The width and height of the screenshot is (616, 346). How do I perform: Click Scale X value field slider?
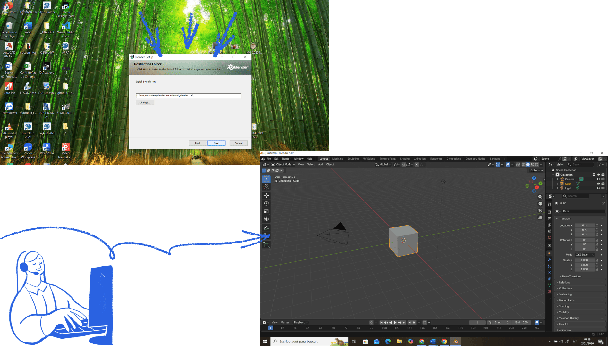pos(584,260)
